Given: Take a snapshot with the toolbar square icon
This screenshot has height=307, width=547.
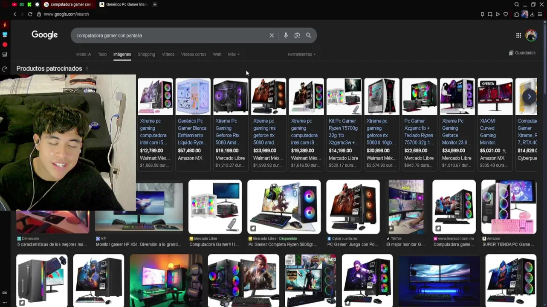Looking at the screenshot, I should point(490,14).
